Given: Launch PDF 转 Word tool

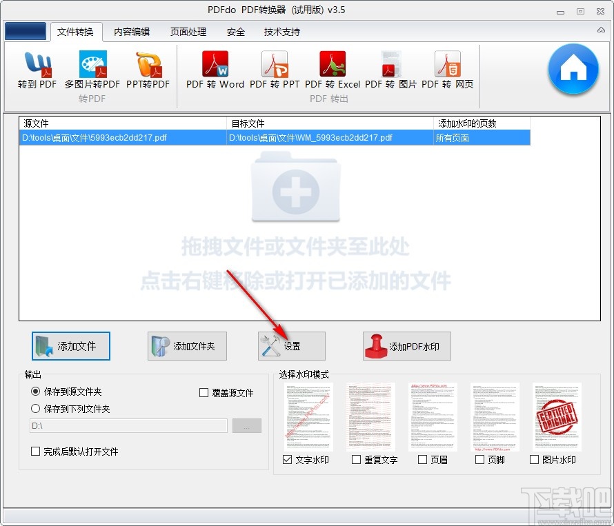Looking at the screenshot, I should (215, 70).
